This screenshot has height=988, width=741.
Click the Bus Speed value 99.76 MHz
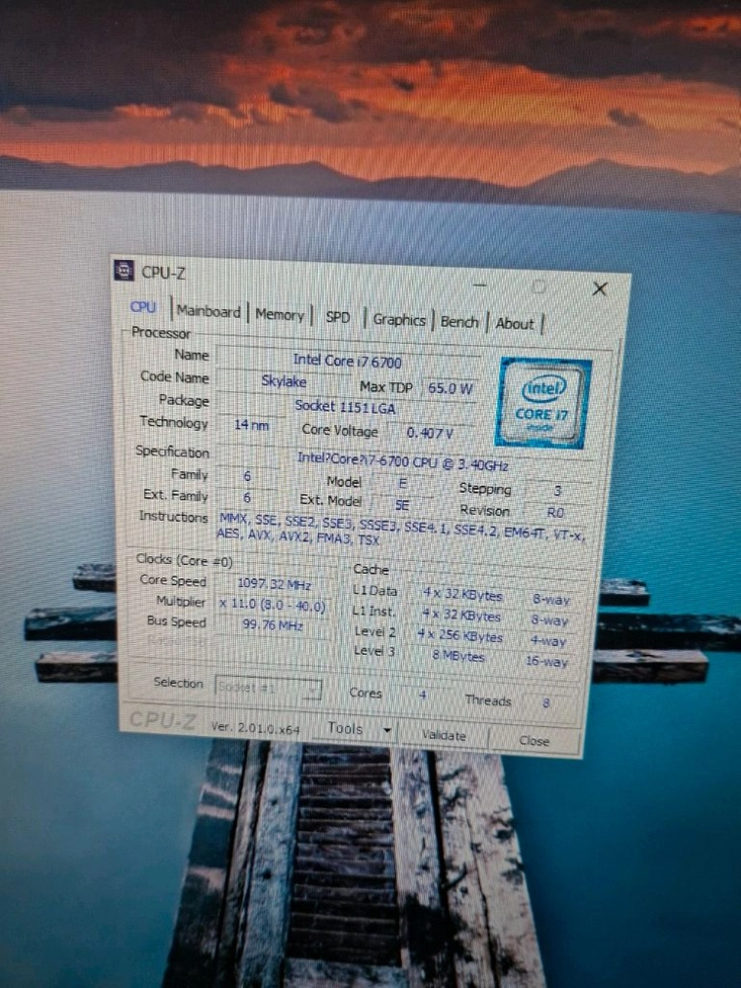273,625
